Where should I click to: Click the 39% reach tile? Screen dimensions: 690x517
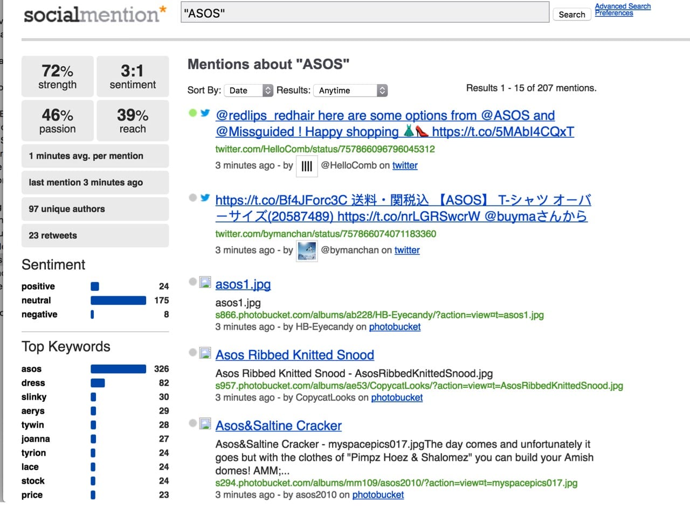coord(133,121)
